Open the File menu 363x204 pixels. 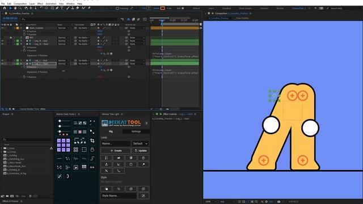coord(3,4)
